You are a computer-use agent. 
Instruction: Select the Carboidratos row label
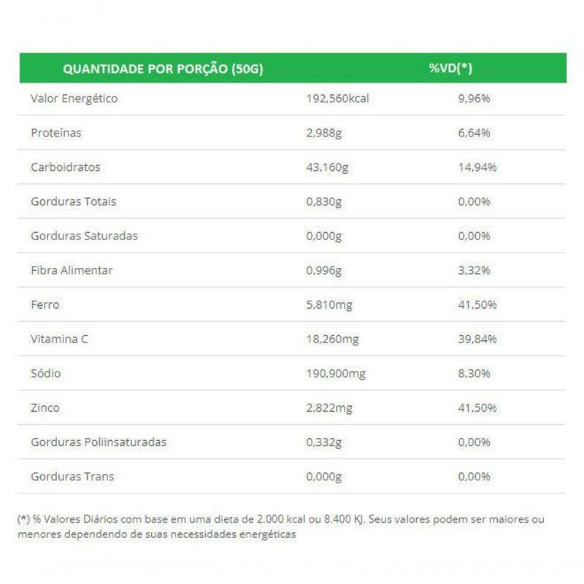(66, 167)
